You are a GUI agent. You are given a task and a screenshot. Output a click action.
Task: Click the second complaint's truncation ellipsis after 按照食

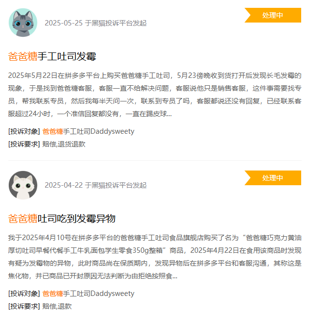(175, 277)
